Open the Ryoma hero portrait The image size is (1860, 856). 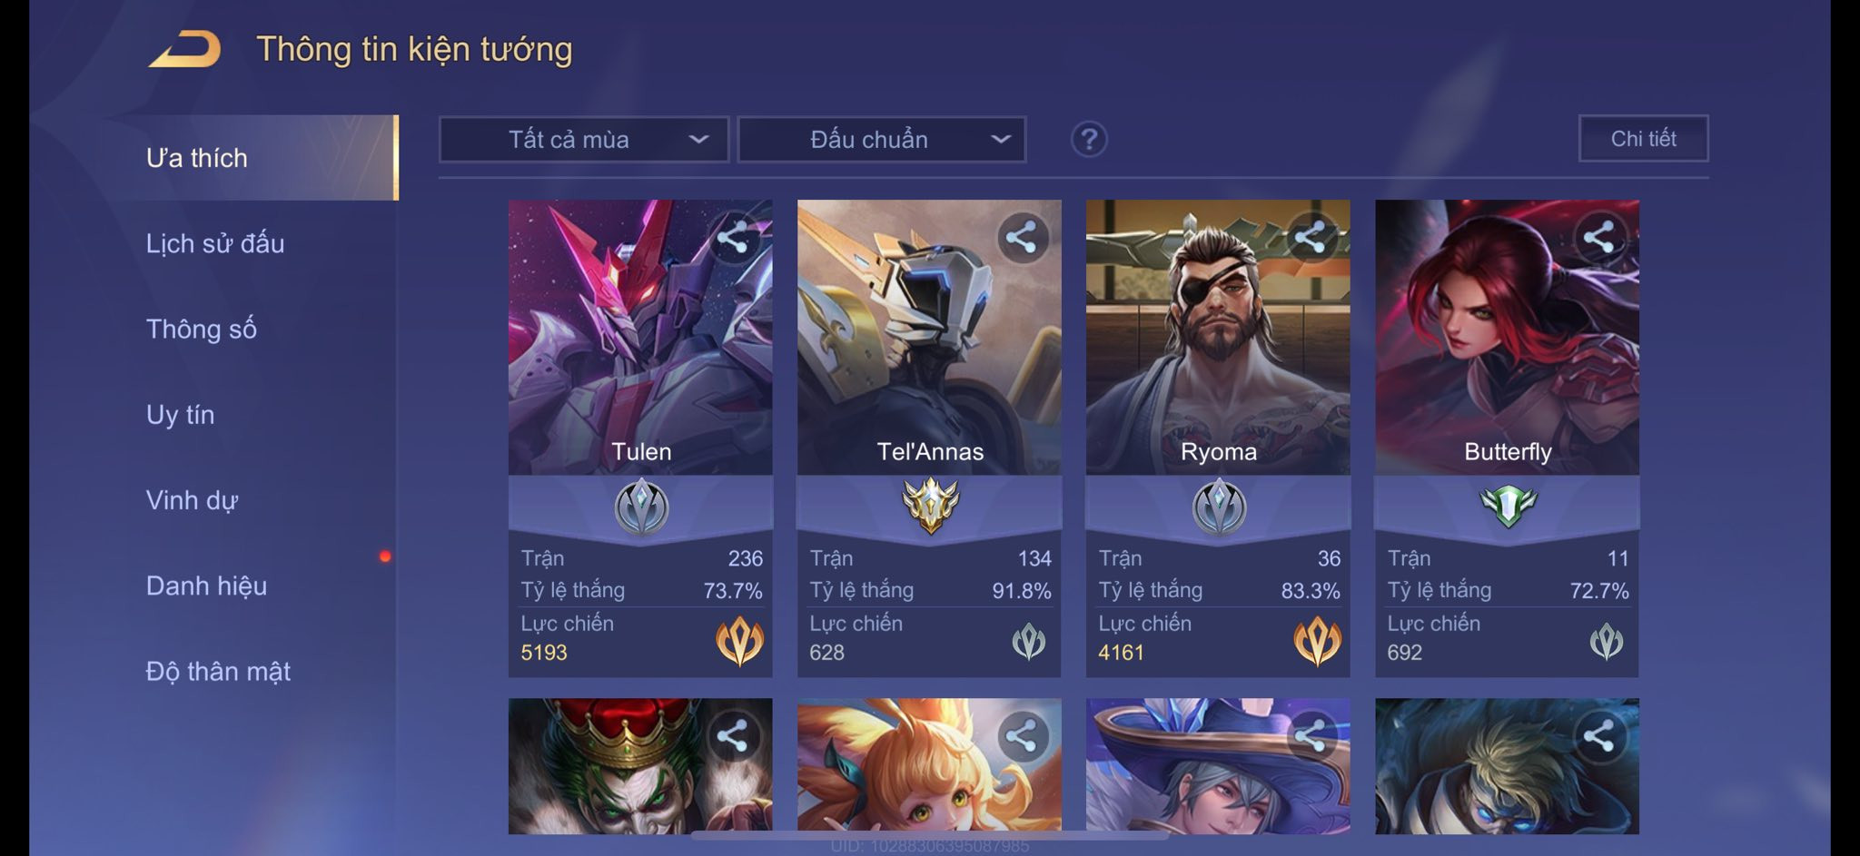1218,337
